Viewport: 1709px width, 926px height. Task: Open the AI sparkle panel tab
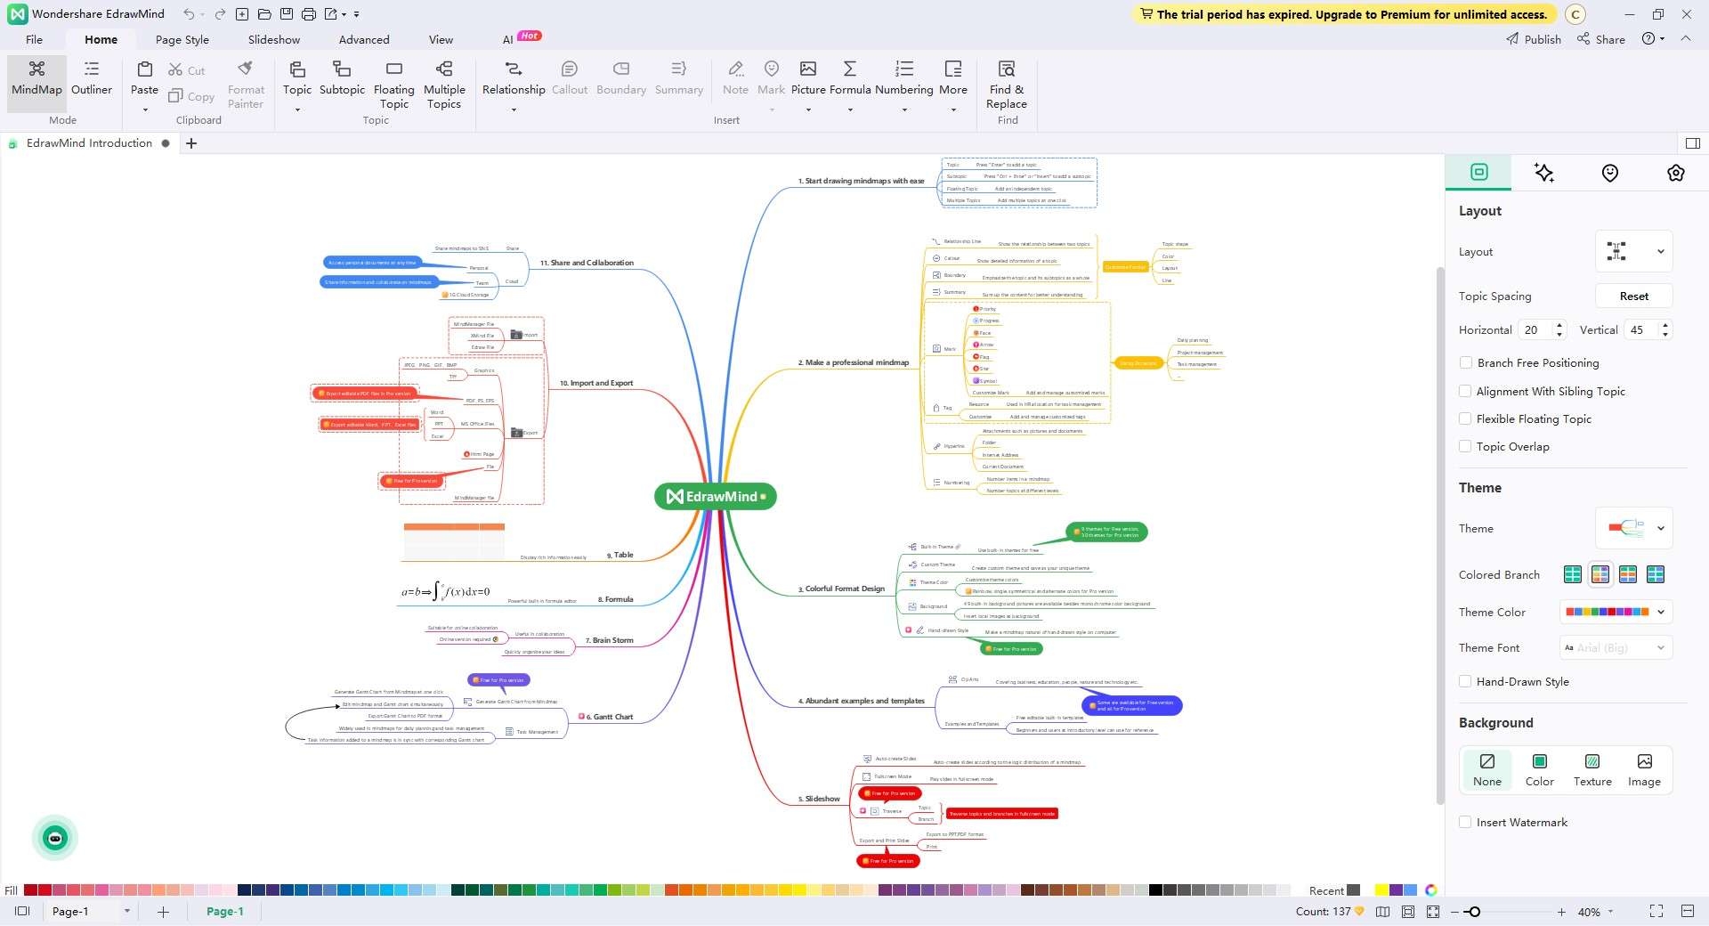[1544, 173]
